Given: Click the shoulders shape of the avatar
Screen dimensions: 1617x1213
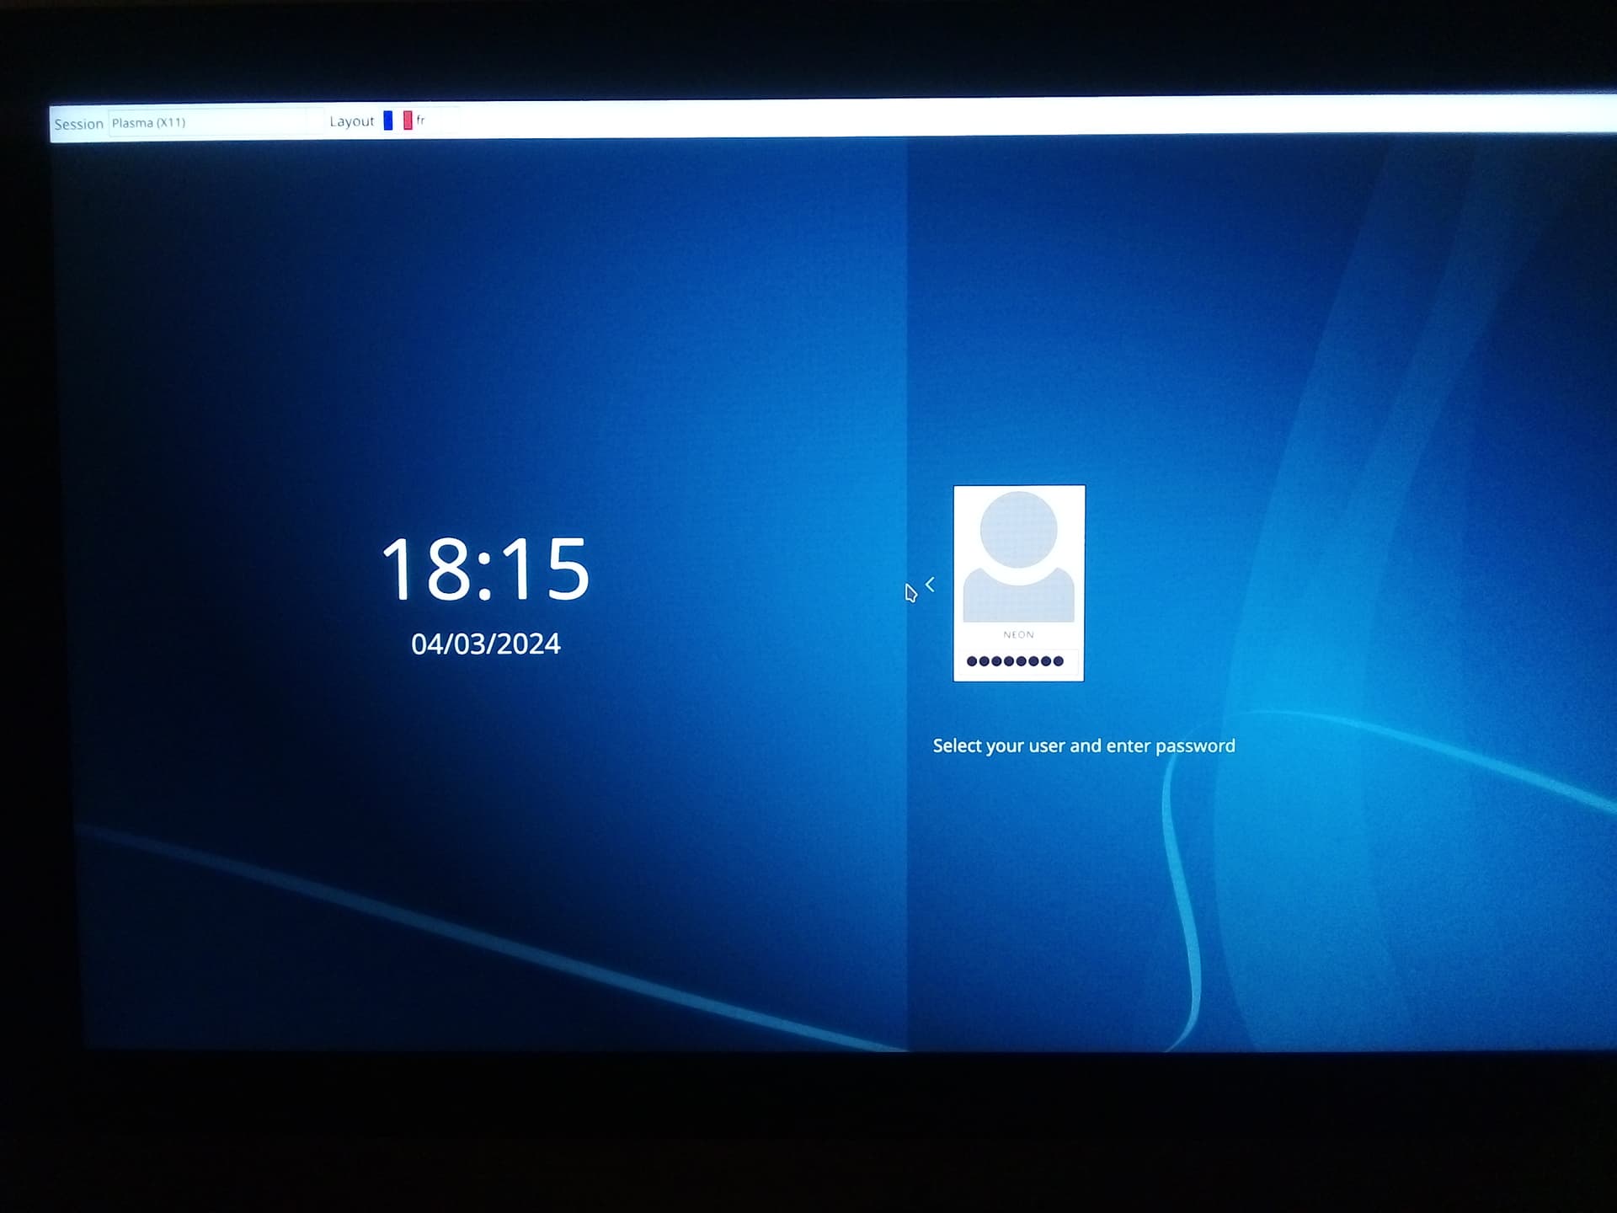Looking at the screenshot, I should (x=1018, y=596).
